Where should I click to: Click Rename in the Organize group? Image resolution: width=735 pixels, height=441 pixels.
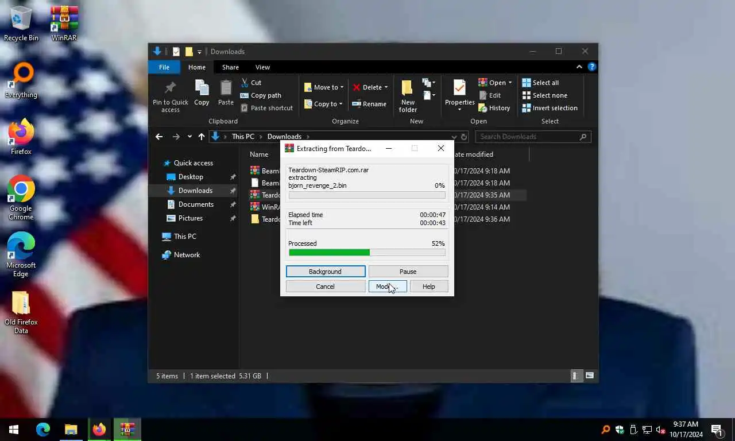pyautogui.click(x=369, y=104)
